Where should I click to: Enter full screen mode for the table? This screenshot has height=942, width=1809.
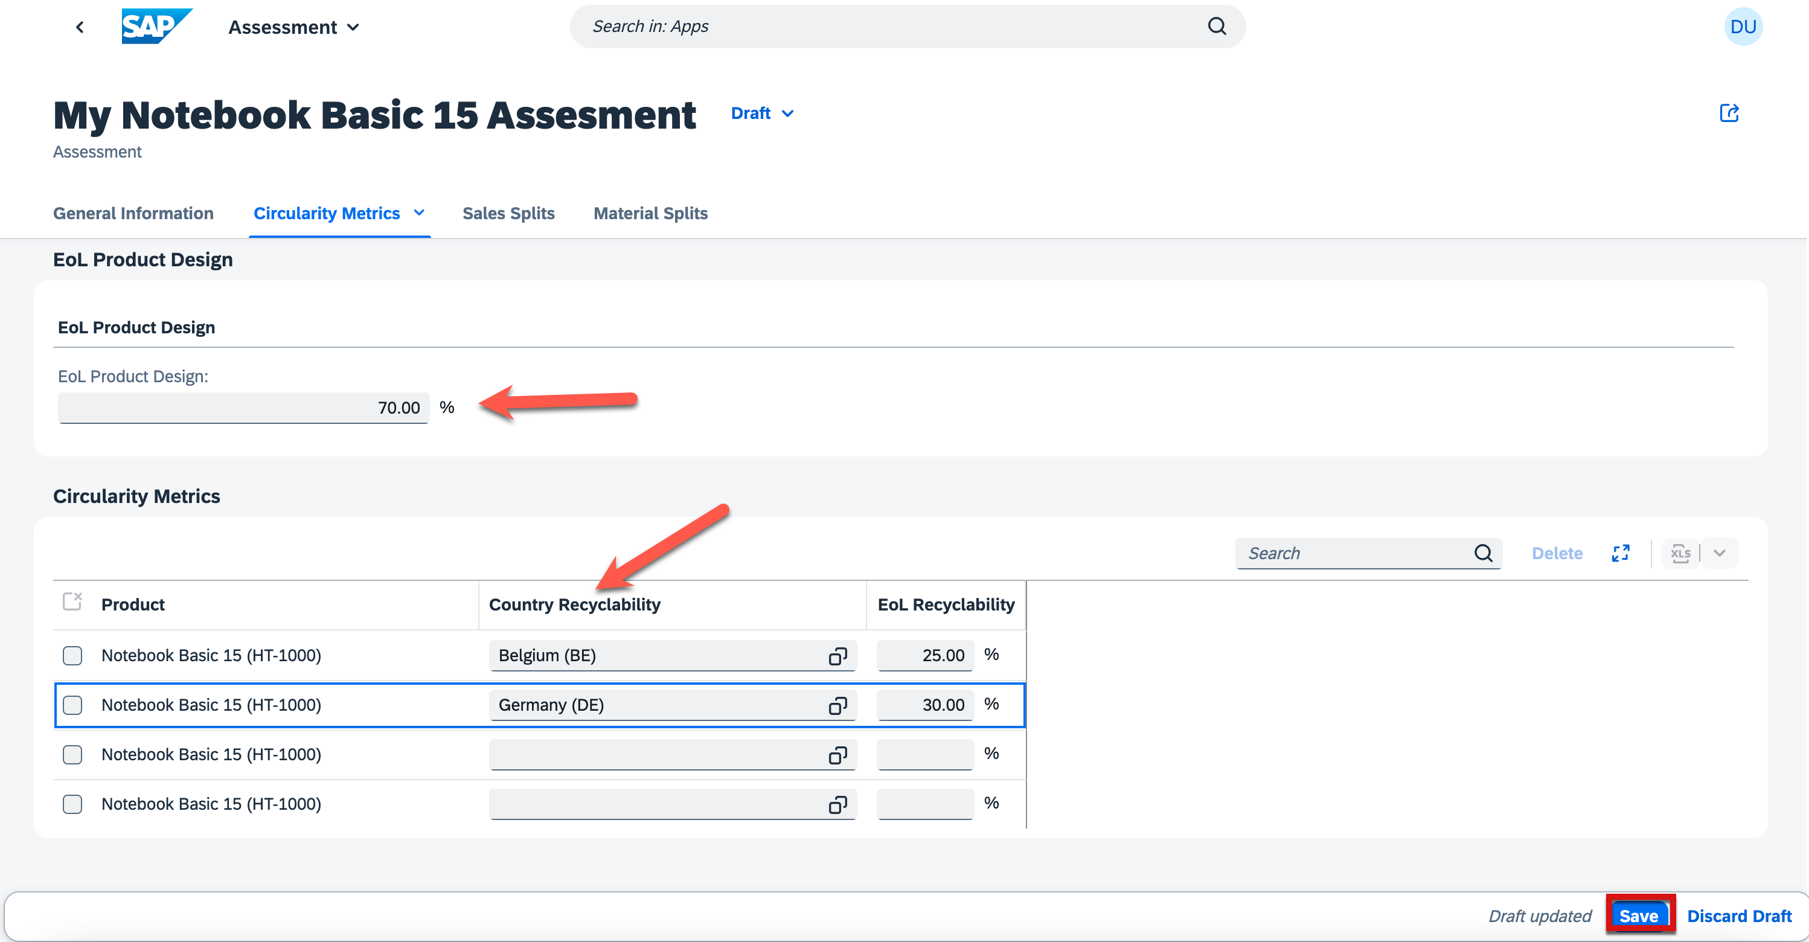[1620, 553]
